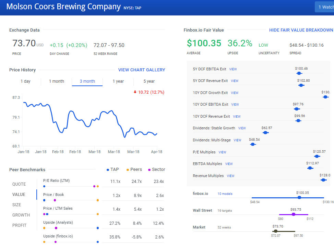Click the purple Wall Street target marker
This screenshot has width=334, height=245.
click(294, 214)
